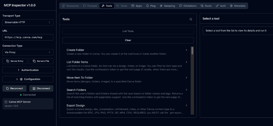This screenshot has width=273, height=126.
Task: Switch to the Sampling tab
Action: point(167,6)
